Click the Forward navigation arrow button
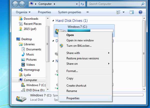 click(x=22, y=4)
